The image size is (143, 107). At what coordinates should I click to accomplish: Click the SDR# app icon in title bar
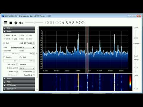tap(3, 16)
